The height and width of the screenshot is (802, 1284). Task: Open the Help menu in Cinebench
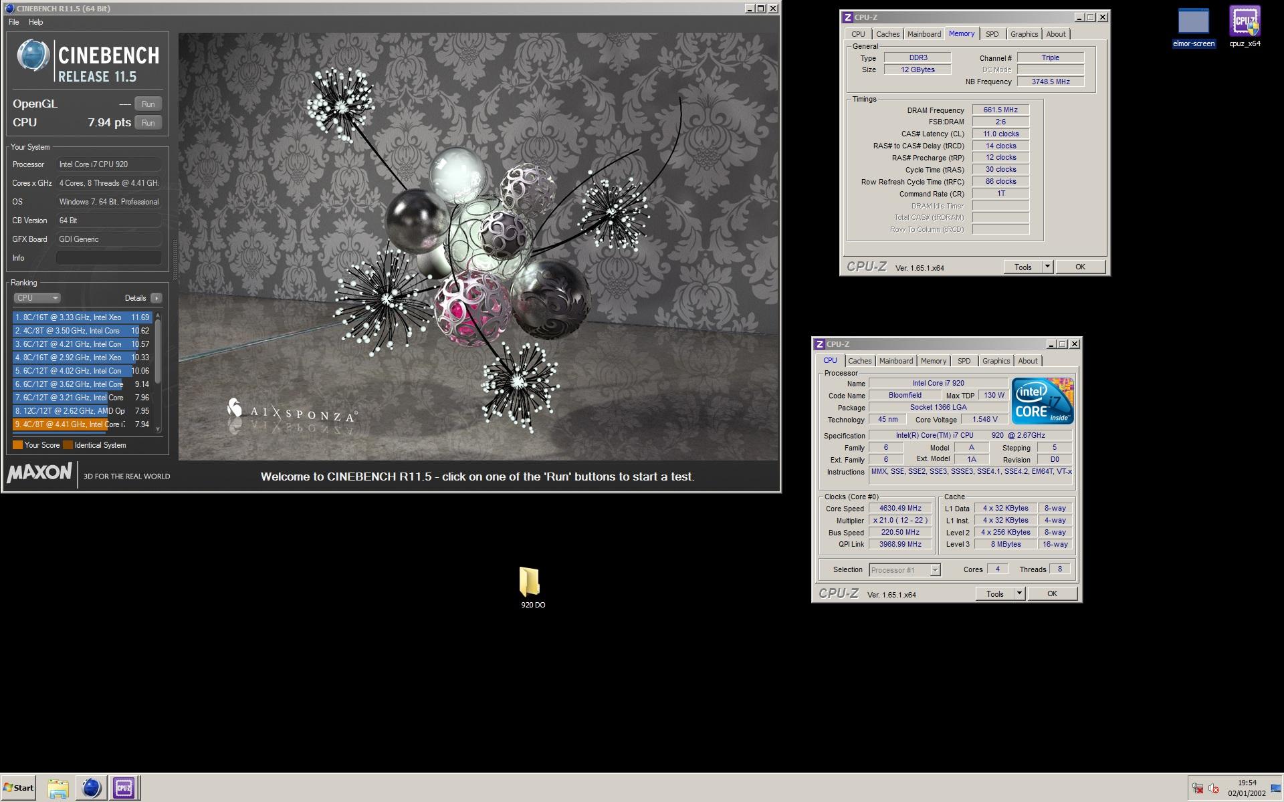(35, 22)
